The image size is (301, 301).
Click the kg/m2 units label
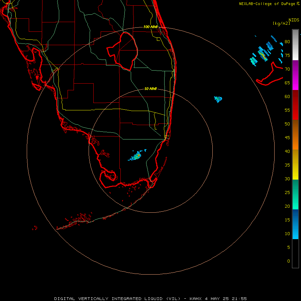pyautogui.click(x=281, y=23)
